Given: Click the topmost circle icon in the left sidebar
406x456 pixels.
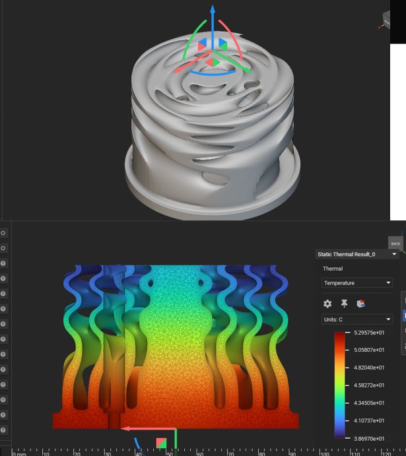Looking at the screenshot, I should pyautogui.click(x=3, y=233).
